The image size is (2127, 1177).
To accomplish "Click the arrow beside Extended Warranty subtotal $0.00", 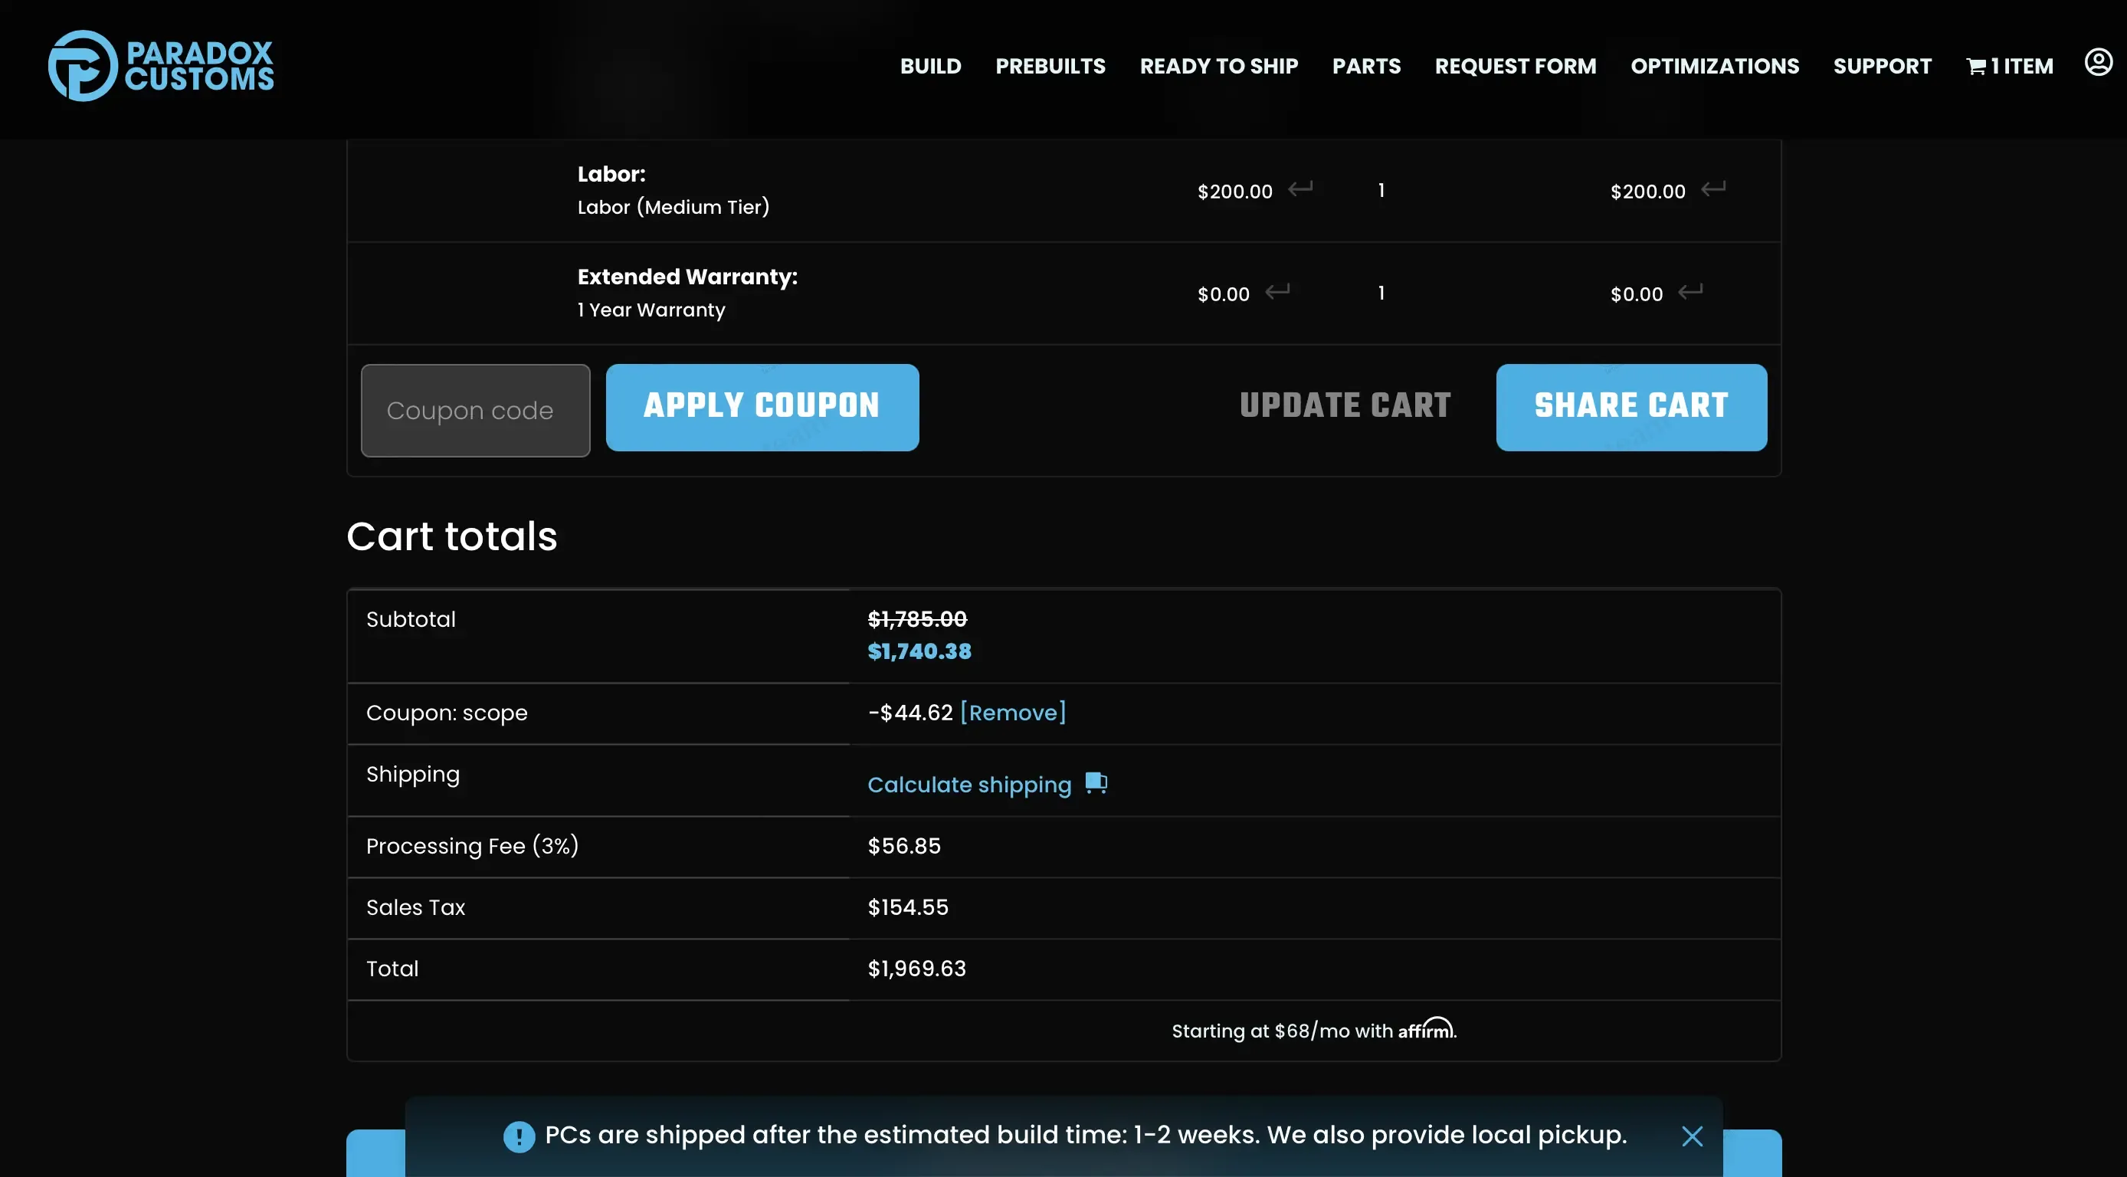I will point(1690,291).
